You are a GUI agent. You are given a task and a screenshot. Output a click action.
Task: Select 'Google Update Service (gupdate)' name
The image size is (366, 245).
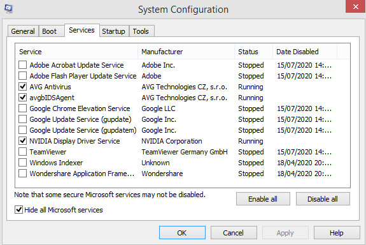click(80, 119)
